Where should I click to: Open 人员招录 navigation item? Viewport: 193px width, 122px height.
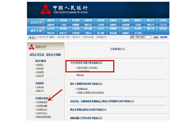(101, 25)
